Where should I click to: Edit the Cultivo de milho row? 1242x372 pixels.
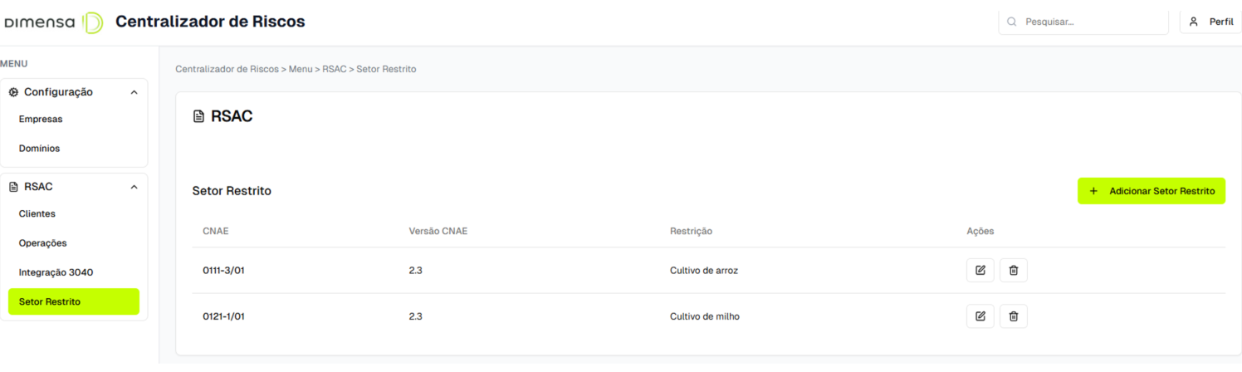pyautogui.click(x=980, y=316)
